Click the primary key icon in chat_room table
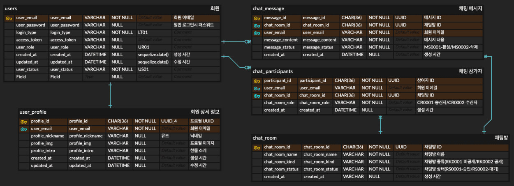This screenshot has height=186, width=514. pyautogui.click(x=257, y=147)
